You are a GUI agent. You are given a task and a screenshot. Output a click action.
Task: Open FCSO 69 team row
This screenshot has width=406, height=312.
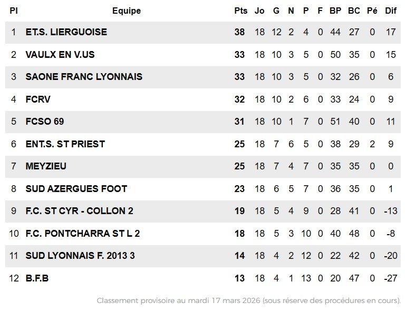(x=45, y=122)
